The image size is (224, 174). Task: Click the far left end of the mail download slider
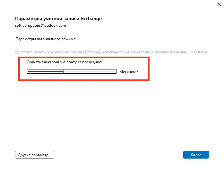[29, 71]
